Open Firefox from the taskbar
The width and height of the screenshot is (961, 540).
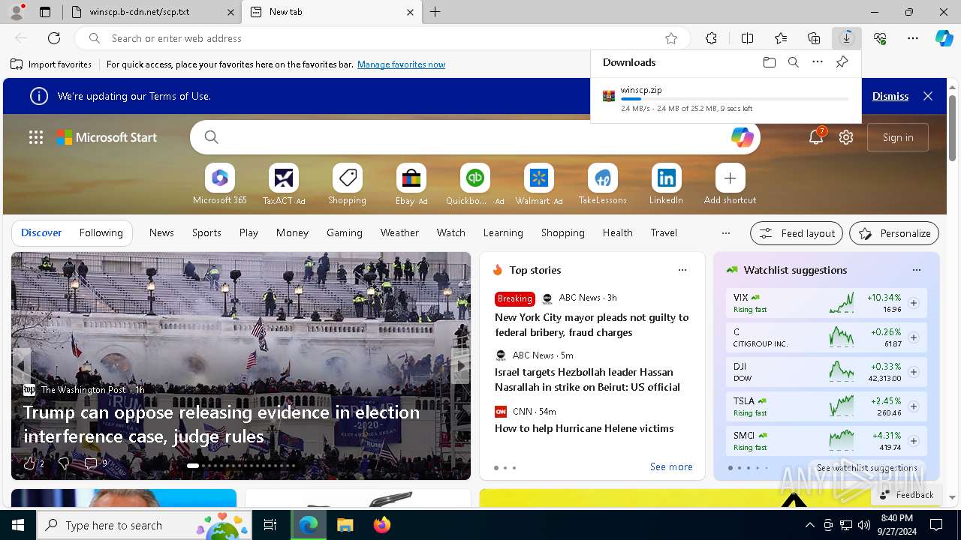(382, 525)
